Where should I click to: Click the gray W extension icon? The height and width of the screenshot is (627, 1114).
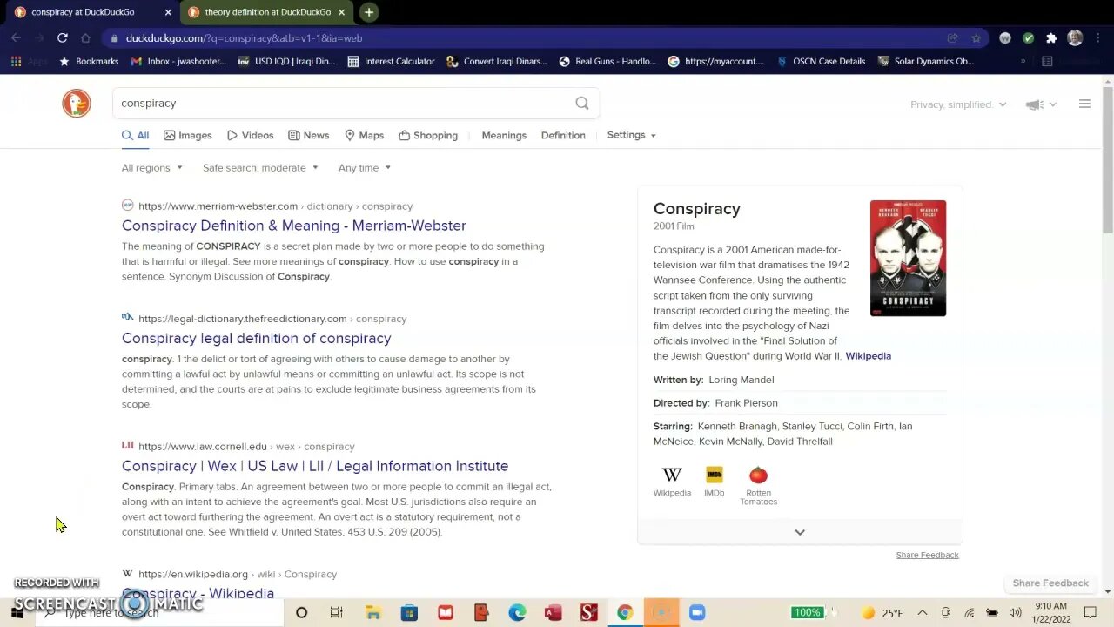pos(1005,38)
